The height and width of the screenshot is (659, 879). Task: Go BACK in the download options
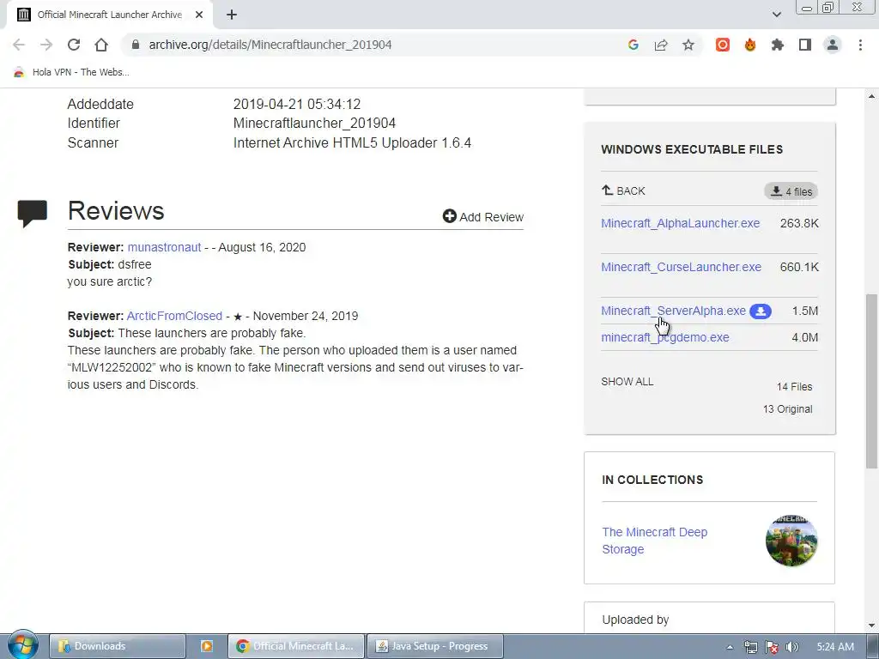[623, 190]
